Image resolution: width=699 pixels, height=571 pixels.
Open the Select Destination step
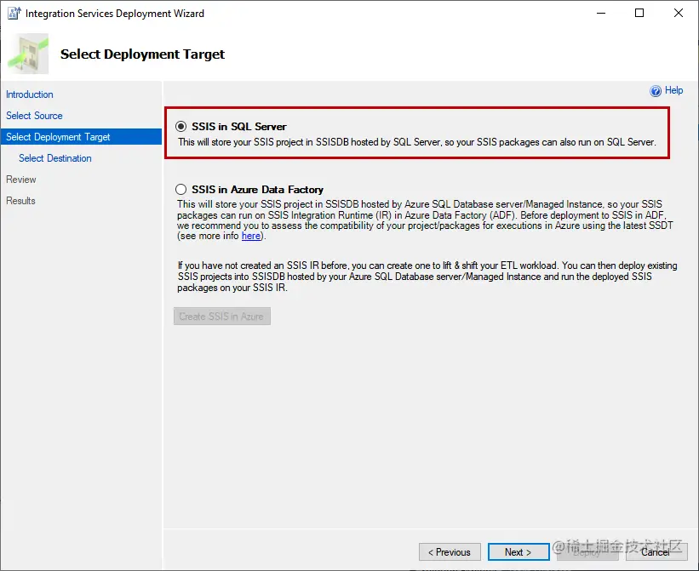coord(54,158)
